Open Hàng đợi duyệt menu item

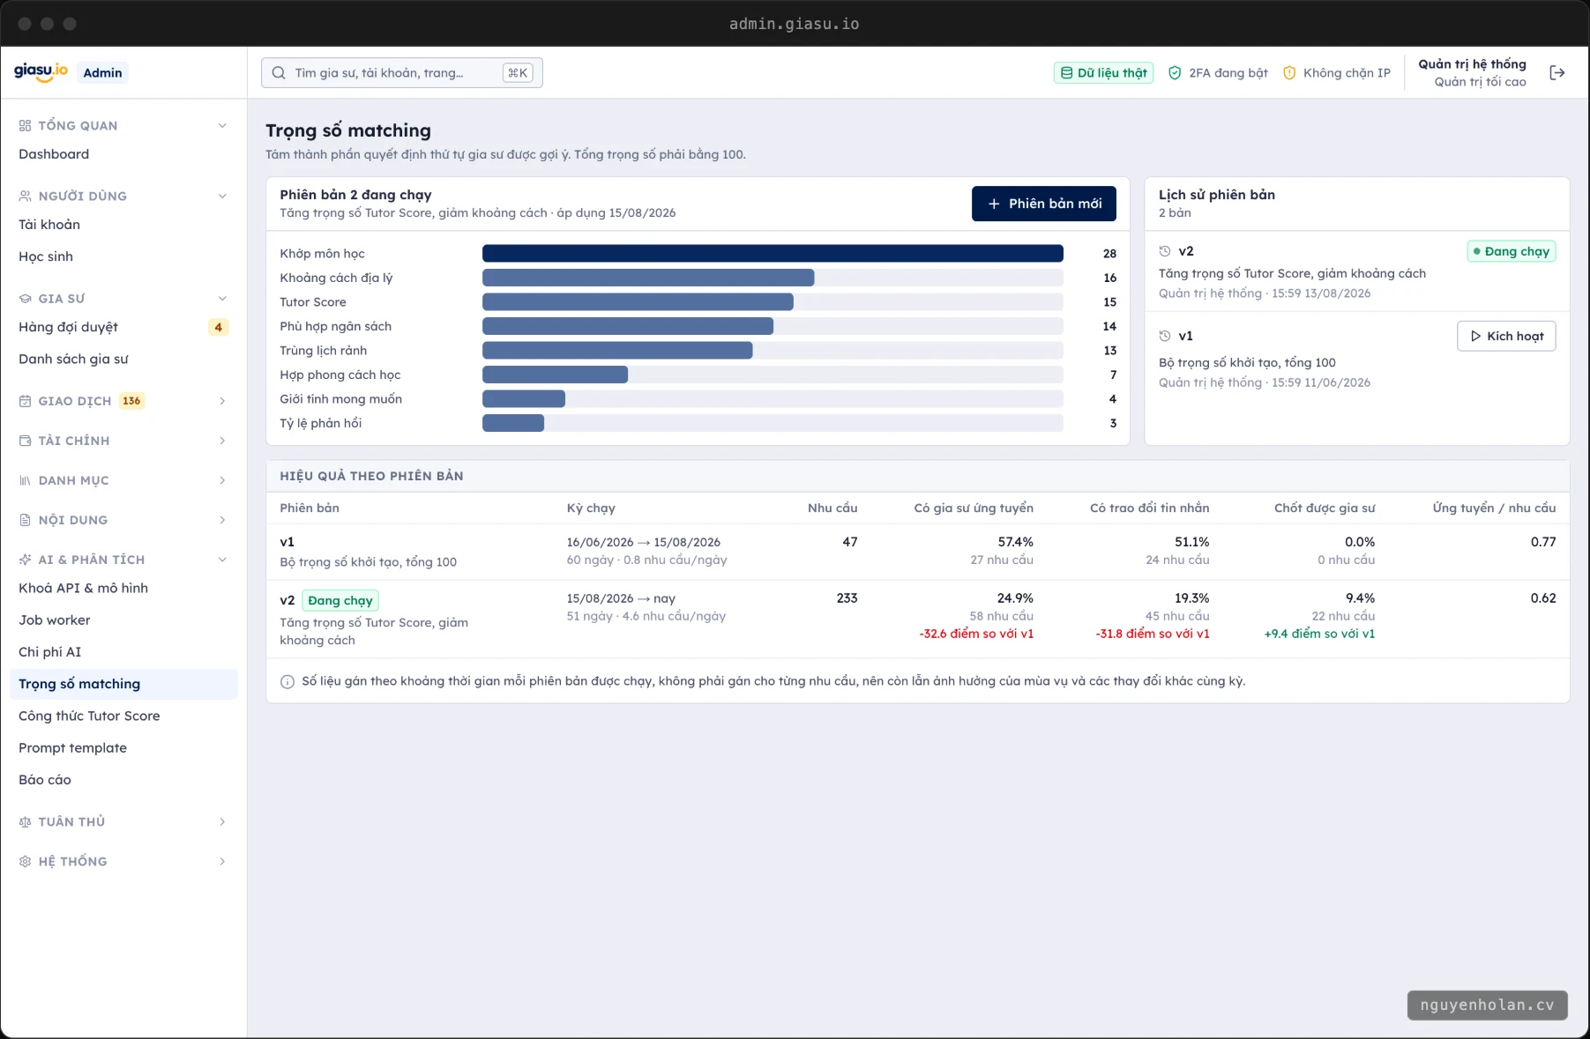tap(123, 327)
